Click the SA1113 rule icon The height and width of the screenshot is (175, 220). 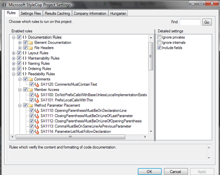(x=37, y=127)
